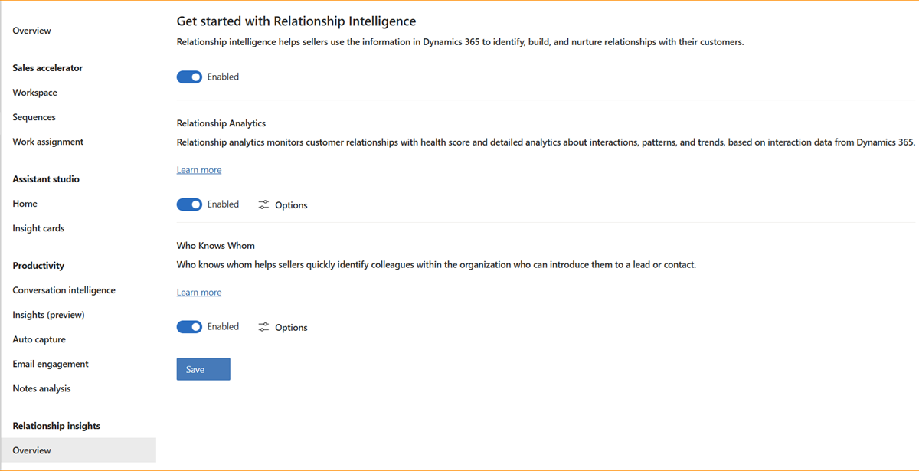Navigate to Auto capture settings
The width and height of the screenshot is (919, 471).
pos(39,339)
